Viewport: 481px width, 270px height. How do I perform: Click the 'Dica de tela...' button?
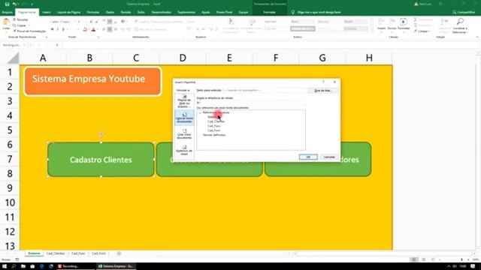(x=323, y=91)
